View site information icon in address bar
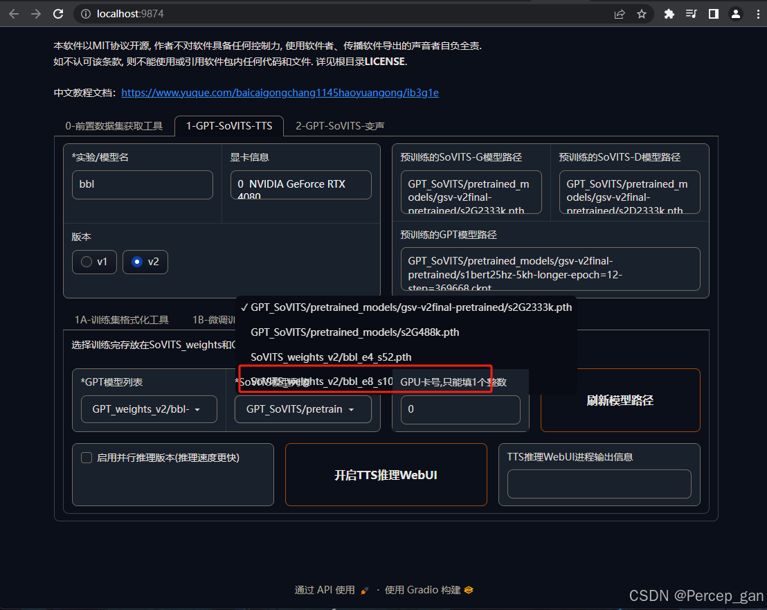The width and height of the screenshot is (767, 610). pyautogui.click(x=86, y=14)
